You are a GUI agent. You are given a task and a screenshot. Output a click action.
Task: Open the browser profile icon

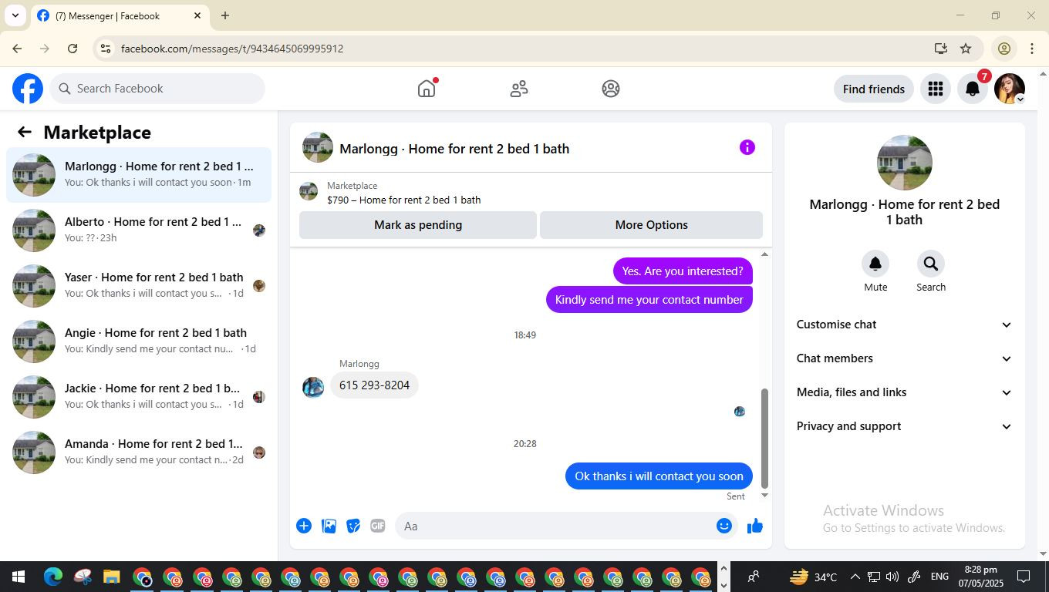click(x=1004, y=49)
